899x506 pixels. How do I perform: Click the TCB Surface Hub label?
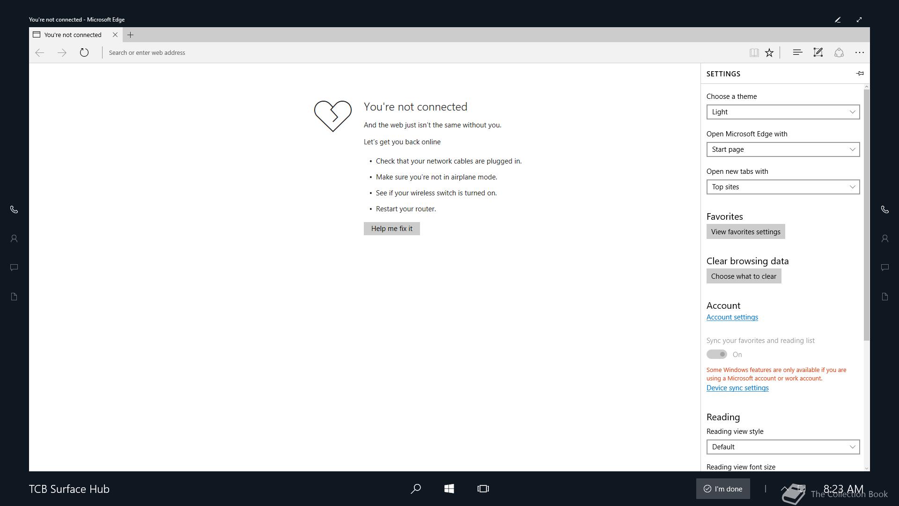69,489
